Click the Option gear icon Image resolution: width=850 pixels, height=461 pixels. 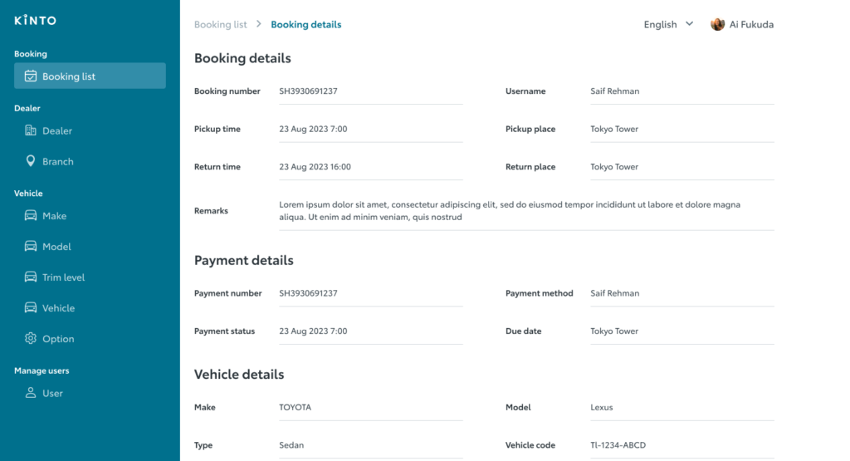click(31, 339)
